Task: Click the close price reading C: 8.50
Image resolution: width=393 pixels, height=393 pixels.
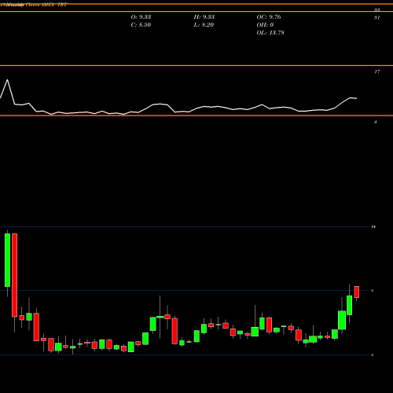Action: [x=141, y=25]
